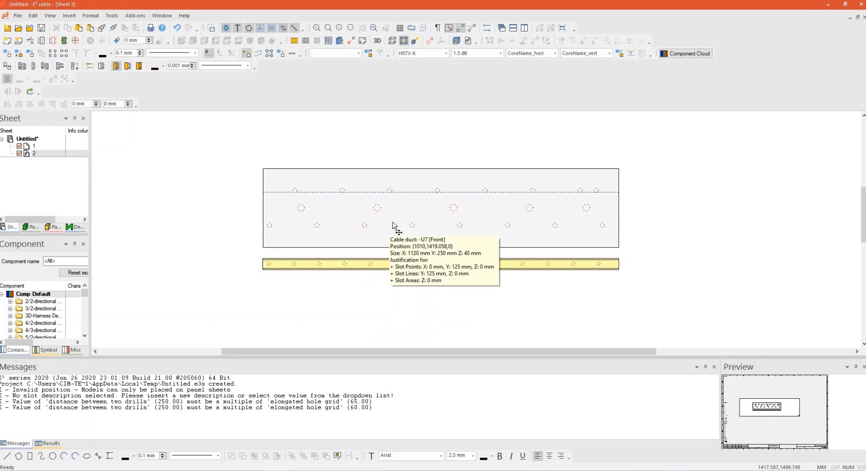This screenshot has height=471, width=866.
Task: Click the paragraph mark (¶) icon
Action: [437, 28]
